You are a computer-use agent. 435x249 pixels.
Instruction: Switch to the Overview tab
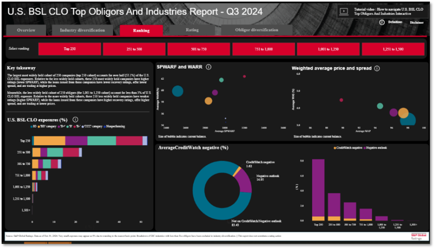[26, 30]
